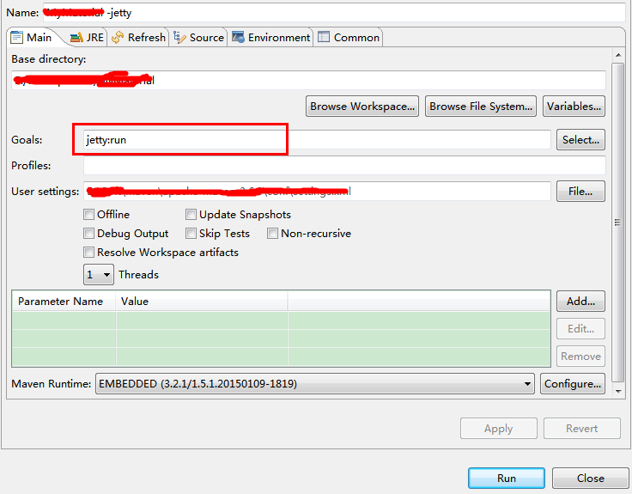Click the JRE tab library icon

tap(76, 38)
